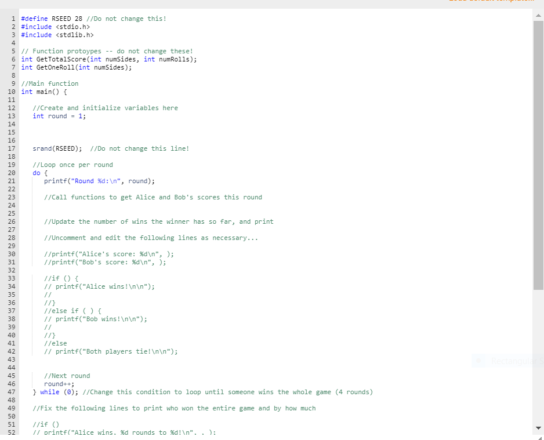Viewport: 544px width, 440px height.
Task: Click the "round++;" statement
Action: pos(58,384)
